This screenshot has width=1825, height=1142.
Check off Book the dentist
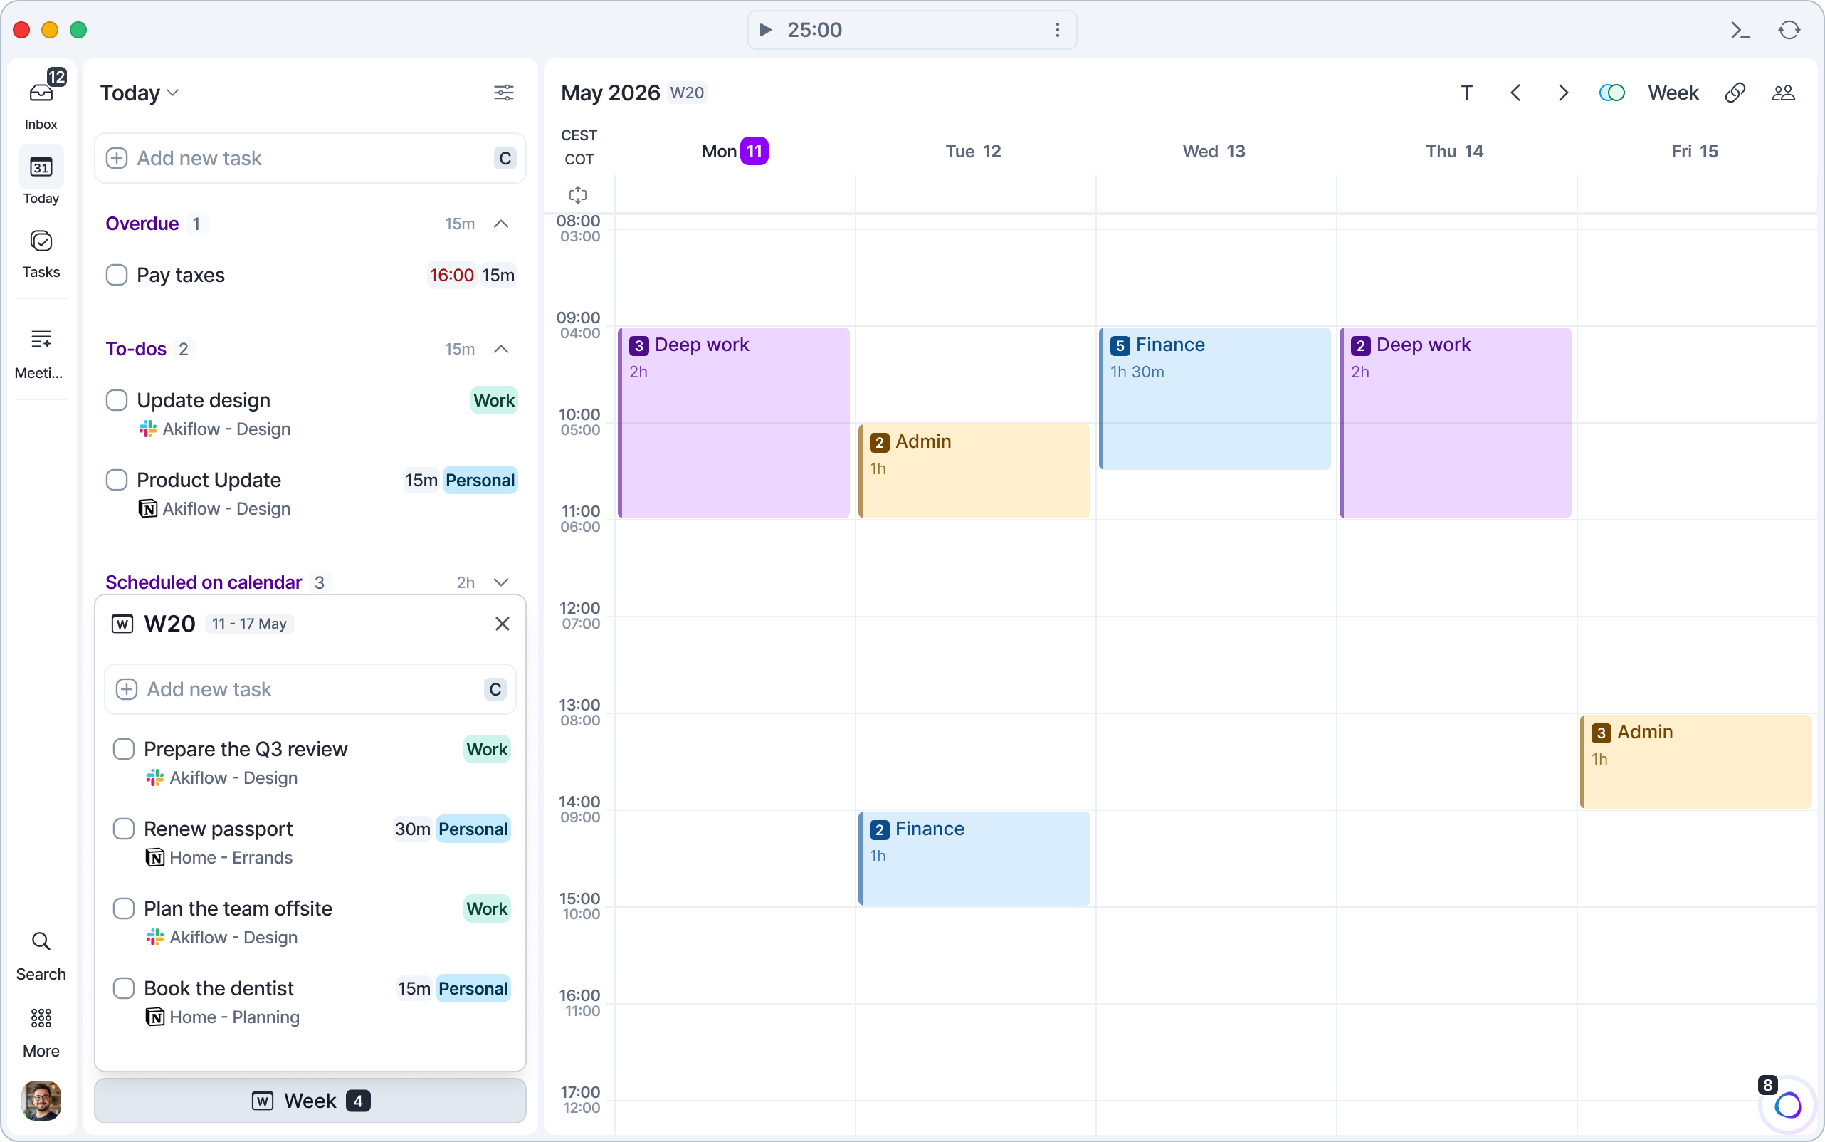point(124,988)
